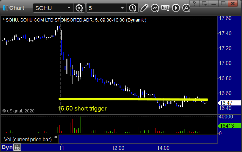Click the '16.50 short trigger' text annotation
Viewport: 242px width, 152px height.
pos(82,109)
